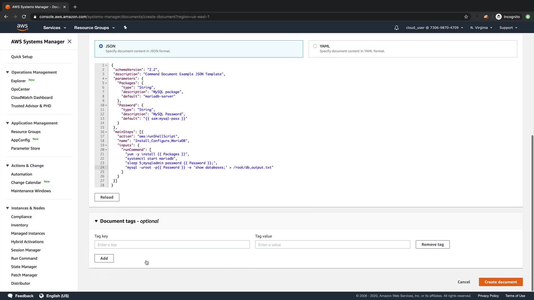Click the Feedback speech bubble icon
The height and width of the screenshot is (300, 534).
(10, 296)
